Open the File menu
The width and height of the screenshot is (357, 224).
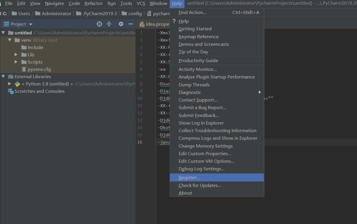pos(9,3)
